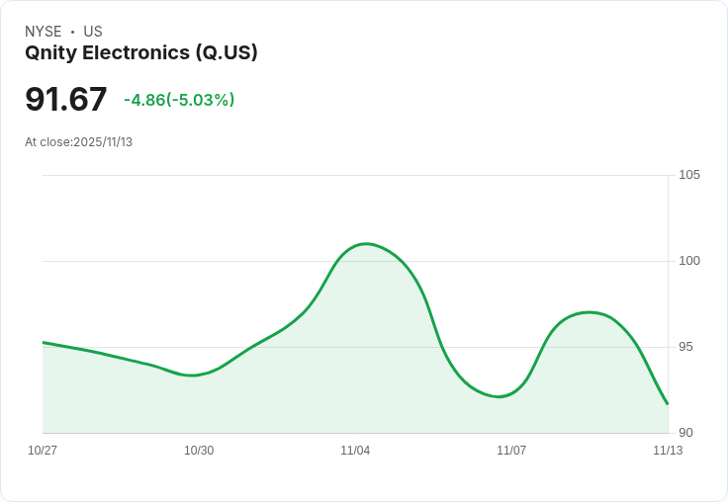Click the 90 price axis label
This screenshot has height=502, width=728.
pos(685,433)
